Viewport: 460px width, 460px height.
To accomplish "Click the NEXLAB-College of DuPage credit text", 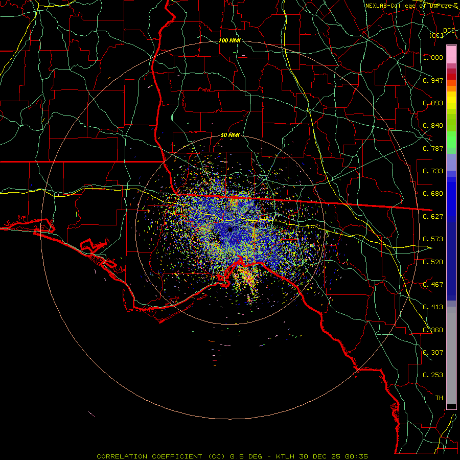I will click(x=412, y=6).
